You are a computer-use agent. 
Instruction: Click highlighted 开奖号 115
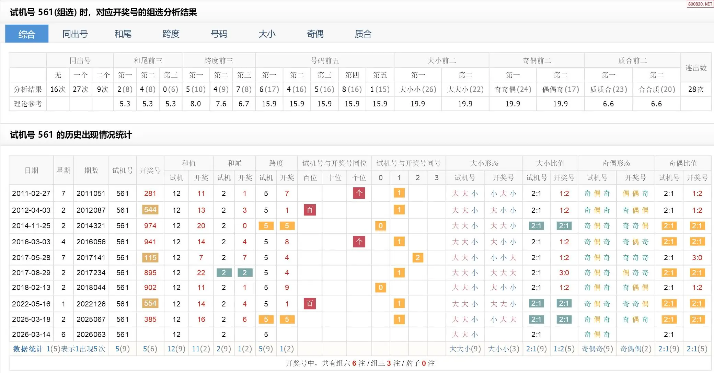[x=150, y=258]
